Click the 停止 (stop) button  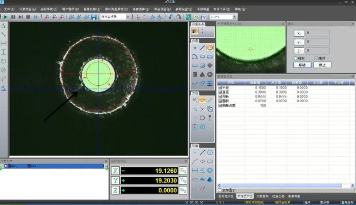[322, 65]
